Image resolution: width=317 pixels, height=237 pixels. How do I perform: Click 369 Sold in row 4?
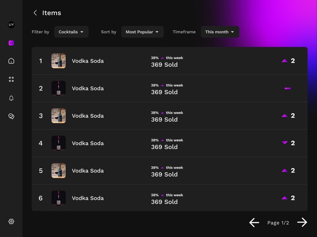[164, 147]
